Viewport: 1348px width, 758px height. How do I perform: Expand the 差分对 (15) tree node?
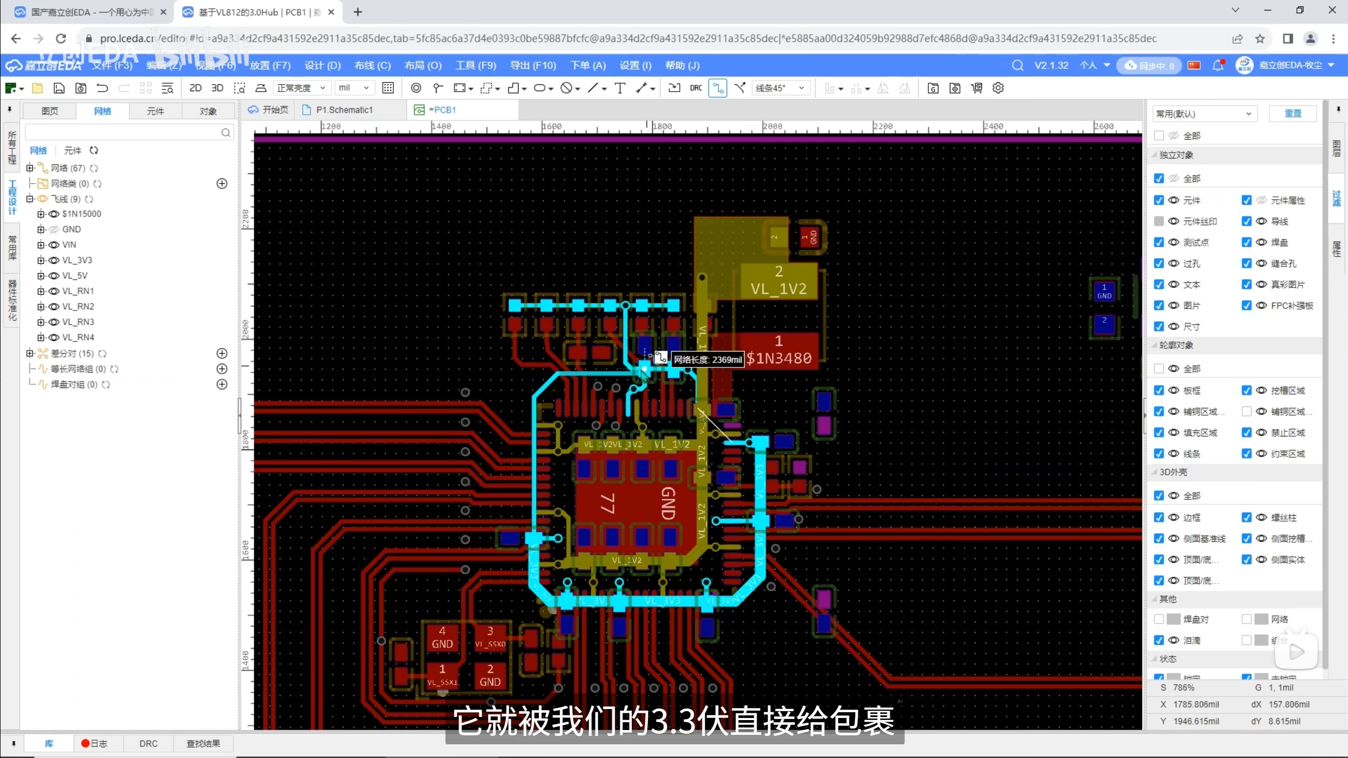(x=30, y=353)
